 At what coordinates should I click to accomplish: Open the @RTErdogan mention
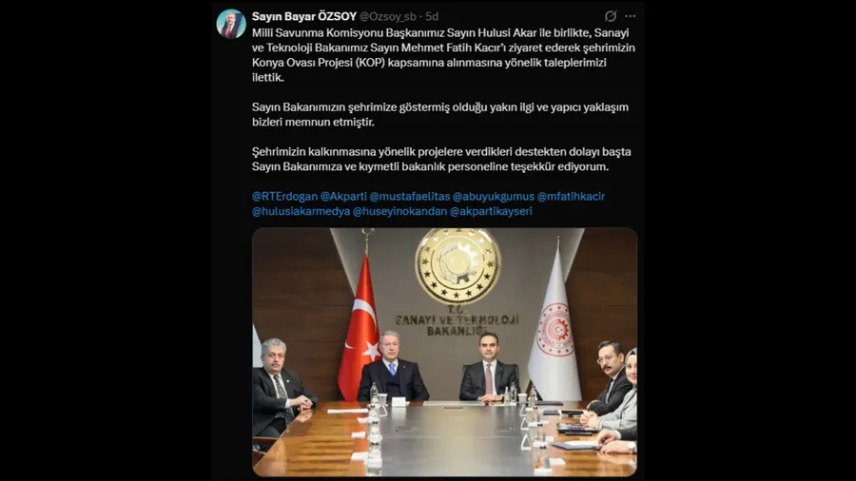tap(284, 197)
